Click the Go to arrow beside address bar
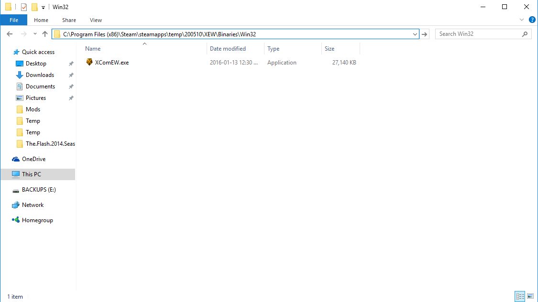The width and height of the screenshot is (538, 302). (x=425, y=34)
